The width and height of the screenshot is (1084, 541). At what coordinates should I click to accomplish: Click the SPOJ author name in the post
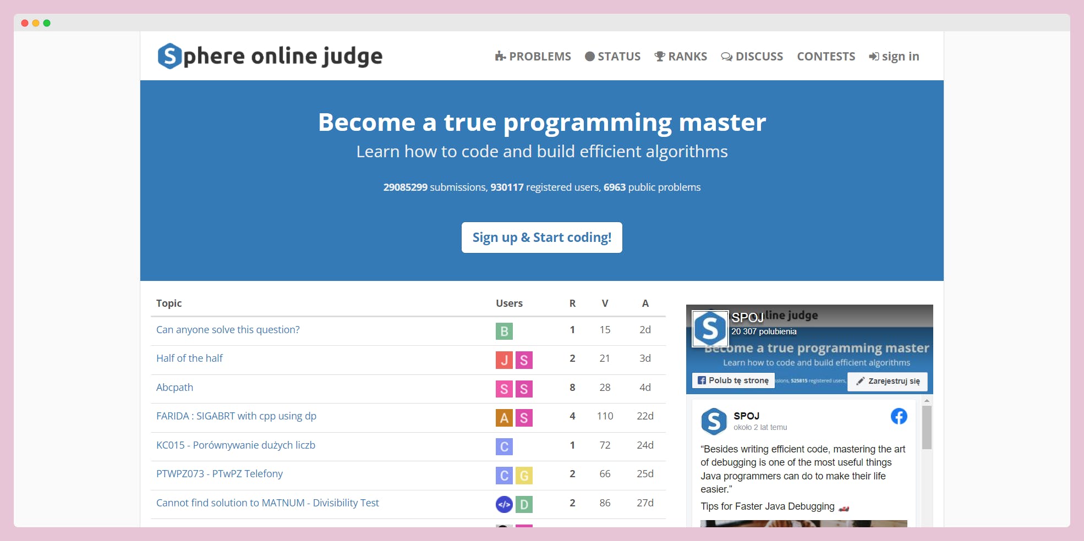[x=746, y=416]
